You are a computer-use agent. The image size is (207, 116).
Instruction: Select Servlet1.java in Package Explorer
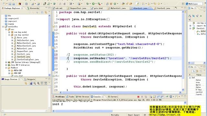(23, 54)
